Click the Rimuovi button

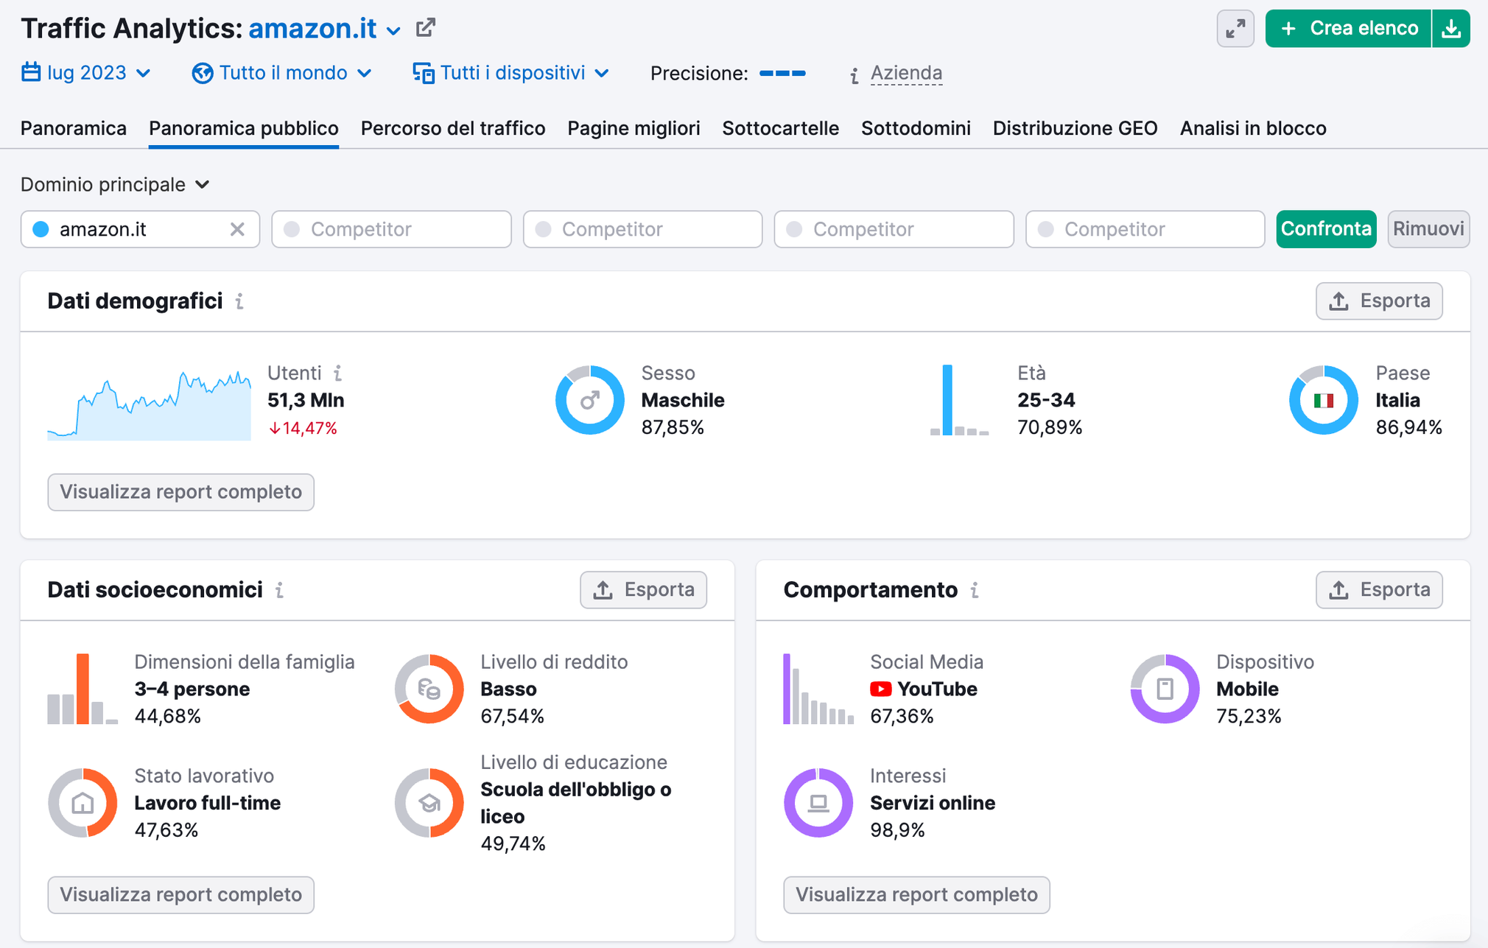[x=1428, y=229]
